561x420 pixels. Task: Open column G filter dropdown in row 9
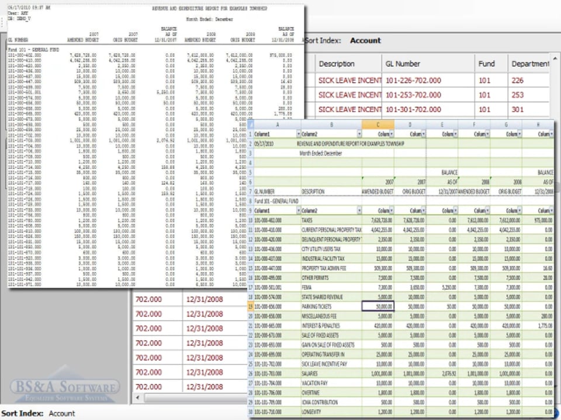519,211
